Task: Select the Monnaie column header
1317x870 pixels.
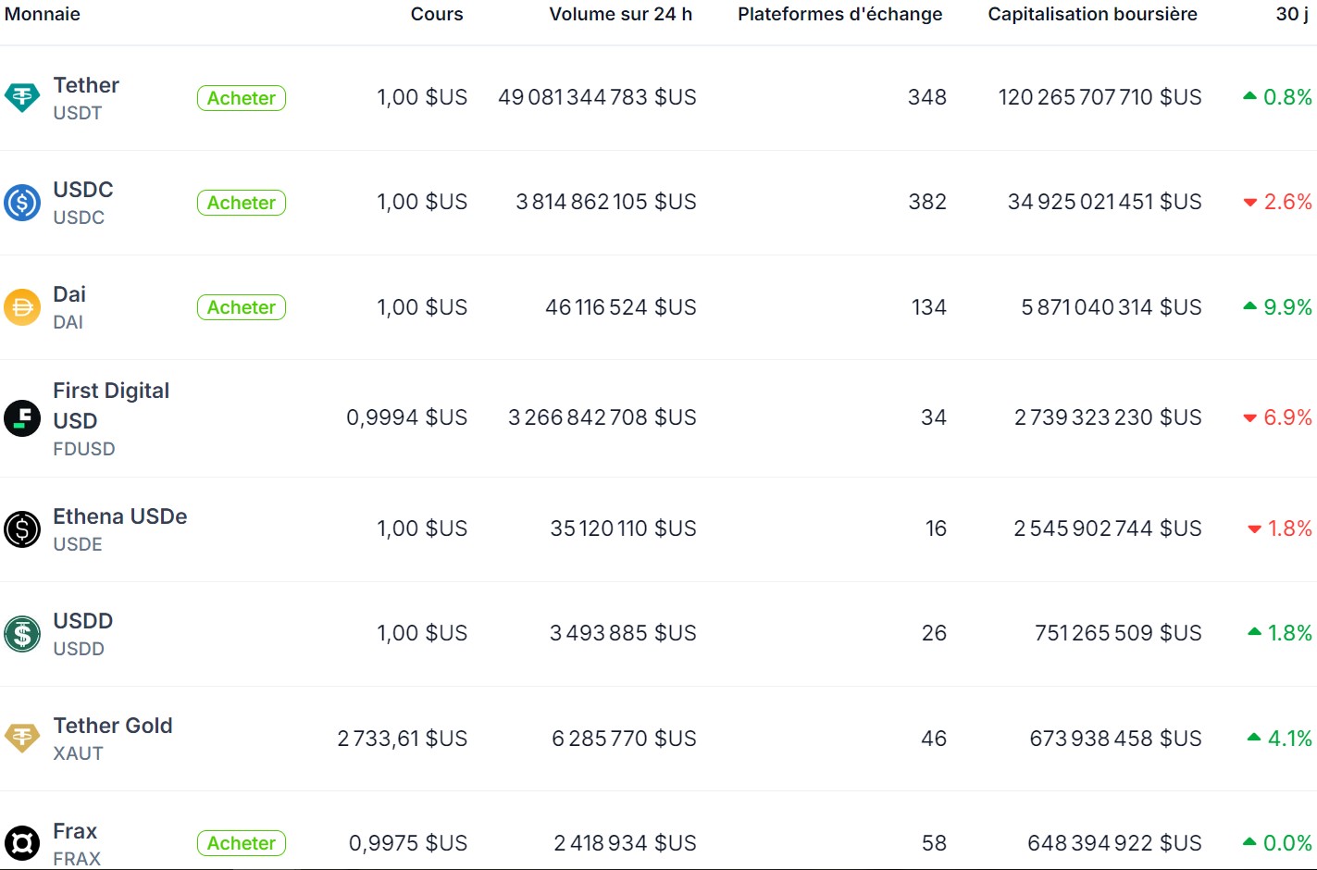Action: (43, 14)
